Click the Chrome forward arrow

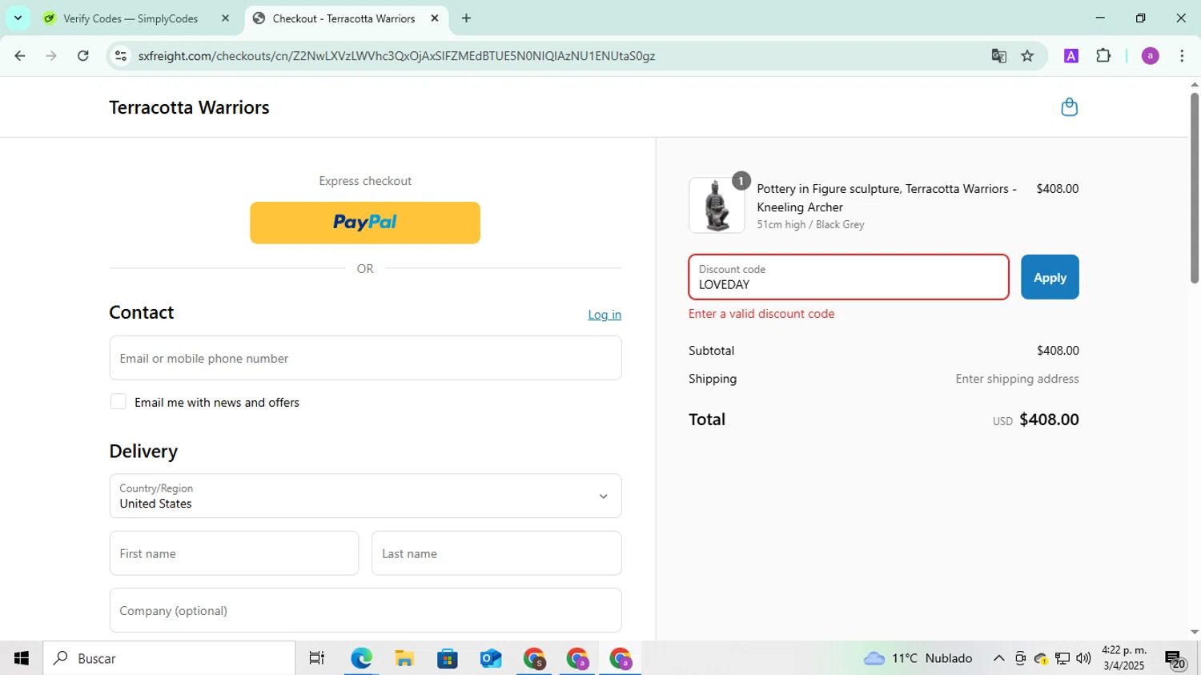coord(51,56)
